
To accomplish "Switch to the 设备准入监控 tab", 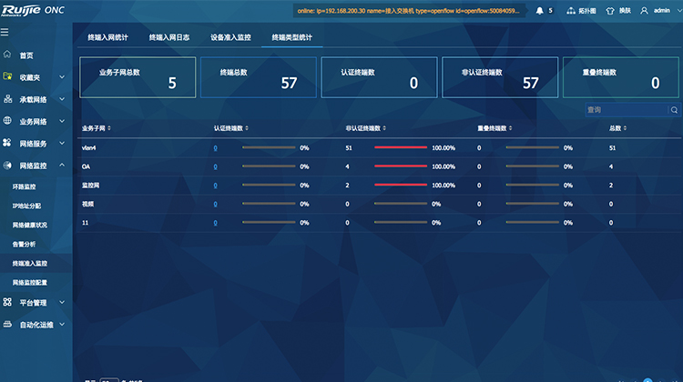I will [x=229, y=37].
